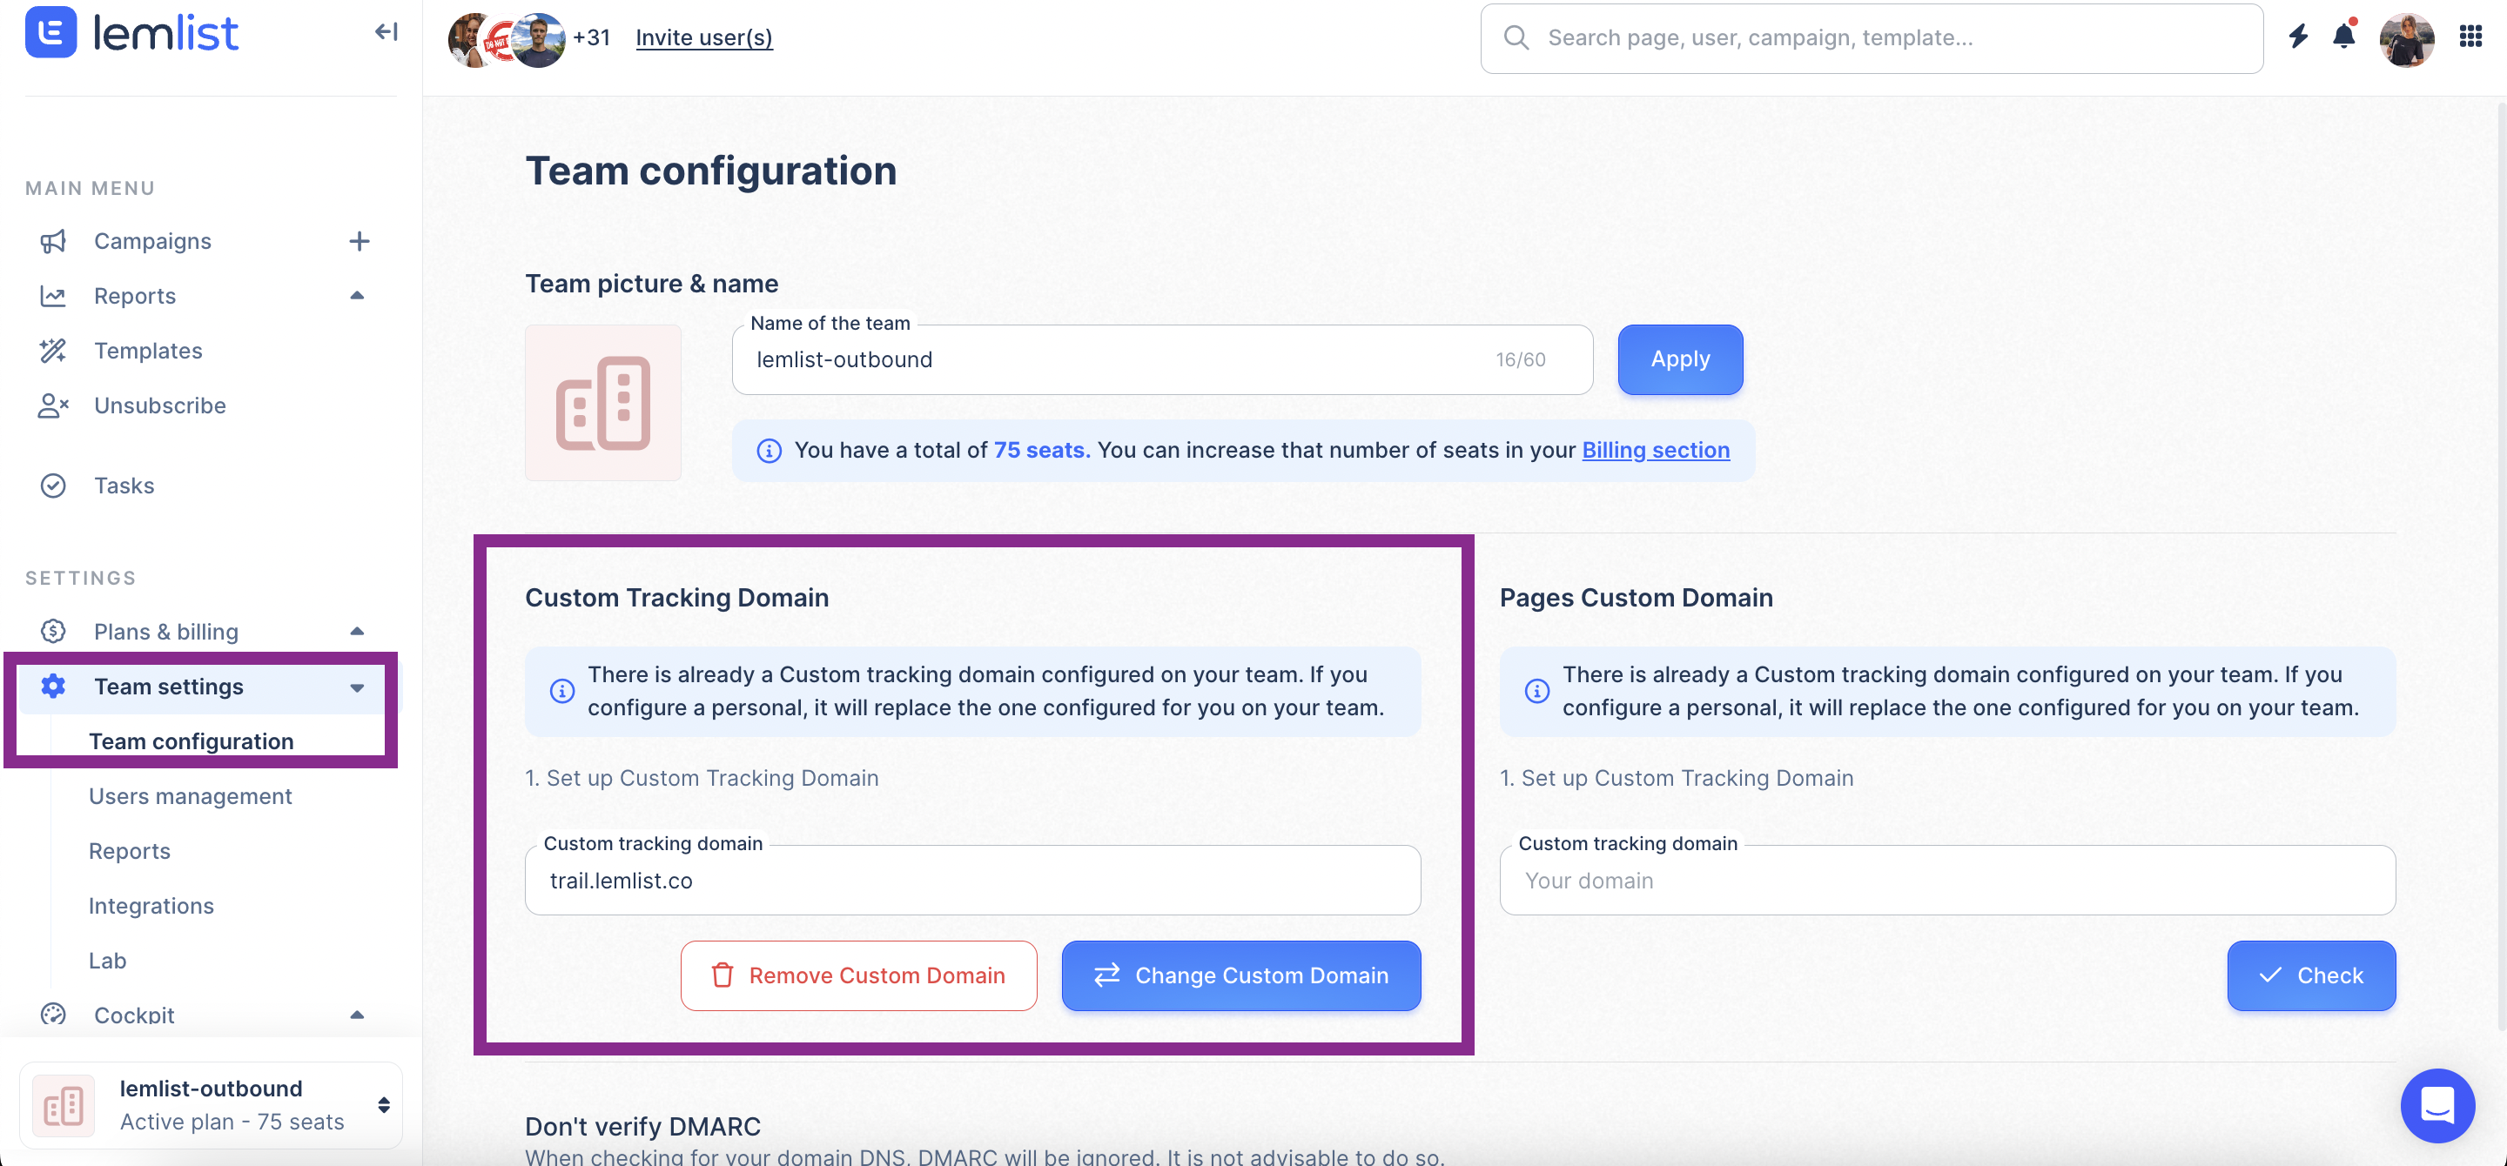The width and height of the screenshot is (2507, 1166).
Task: Click the team picture placeholder image
Action: (x=603, y=403)
